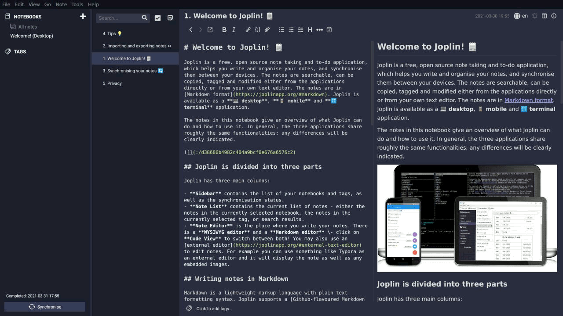Viewport: 563px width, 316px height.
Task: Click the image resource ID line in editor
Action: 240,152
